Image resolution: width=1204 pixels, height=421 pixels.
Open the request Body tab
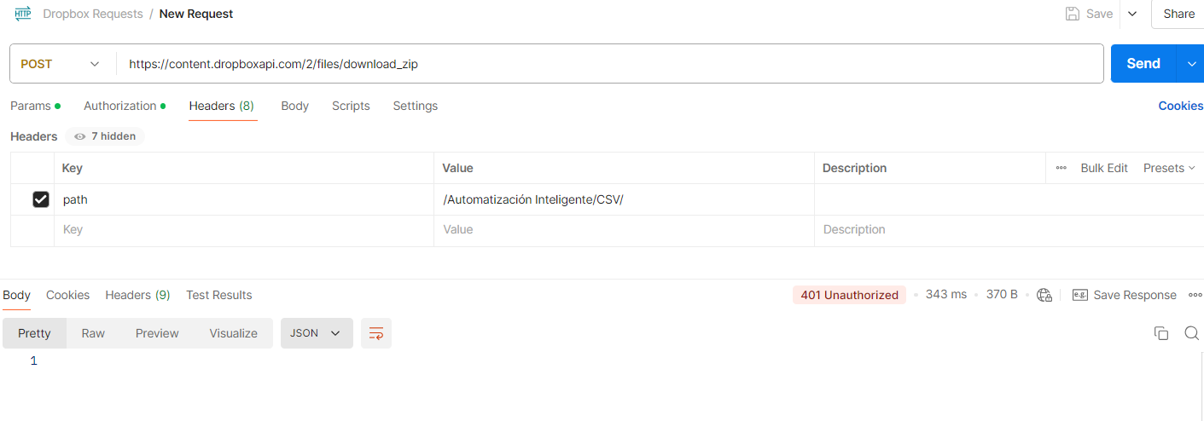[x=294, y=106]
